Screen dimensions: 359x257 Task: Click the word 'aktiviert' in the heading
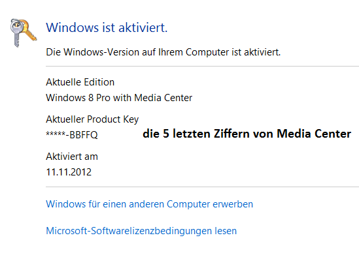(143, 27)
